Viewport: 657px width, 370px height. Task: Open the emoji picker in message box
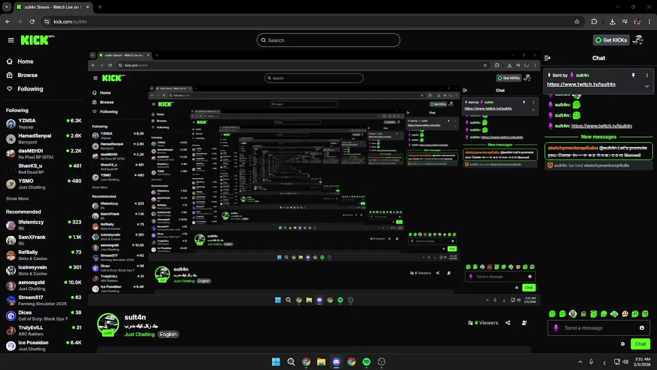pos(642,328)
